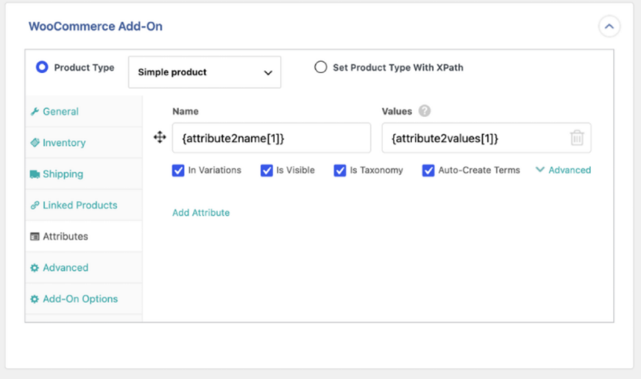The width and height of the screenshot is (641, 379).
Task: Click the Add Attribute link
Action: click(201, 213)
